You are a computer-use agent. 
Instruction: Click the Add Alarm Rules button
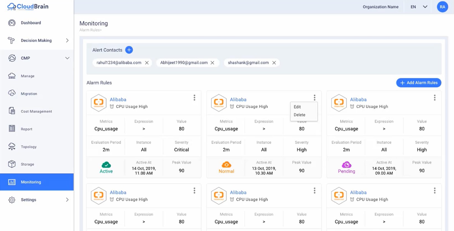coord(419,83)
